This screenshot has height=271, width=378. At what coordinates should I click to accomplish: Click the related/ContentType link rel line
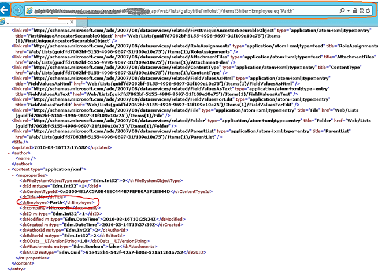pyautogui.click(x=186, y=68)
